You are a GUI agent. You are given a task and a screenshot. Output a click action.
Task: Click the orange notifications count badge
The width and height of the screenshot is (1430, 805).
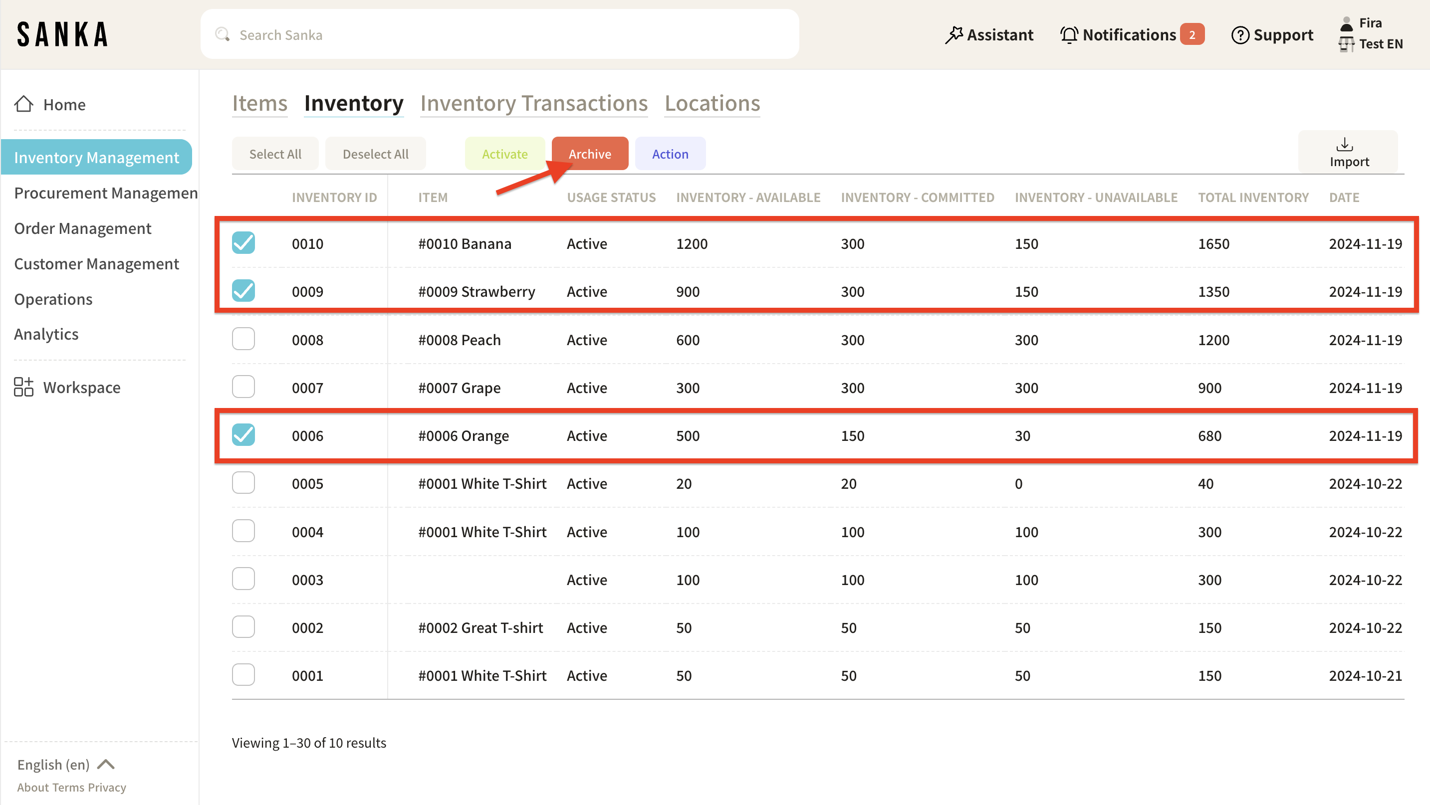(x=1192, y=35)
